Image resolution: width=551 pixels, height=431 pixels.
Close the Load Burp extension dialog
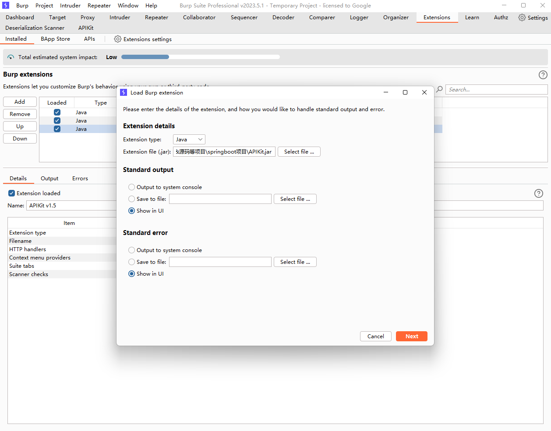pos(424,92)
